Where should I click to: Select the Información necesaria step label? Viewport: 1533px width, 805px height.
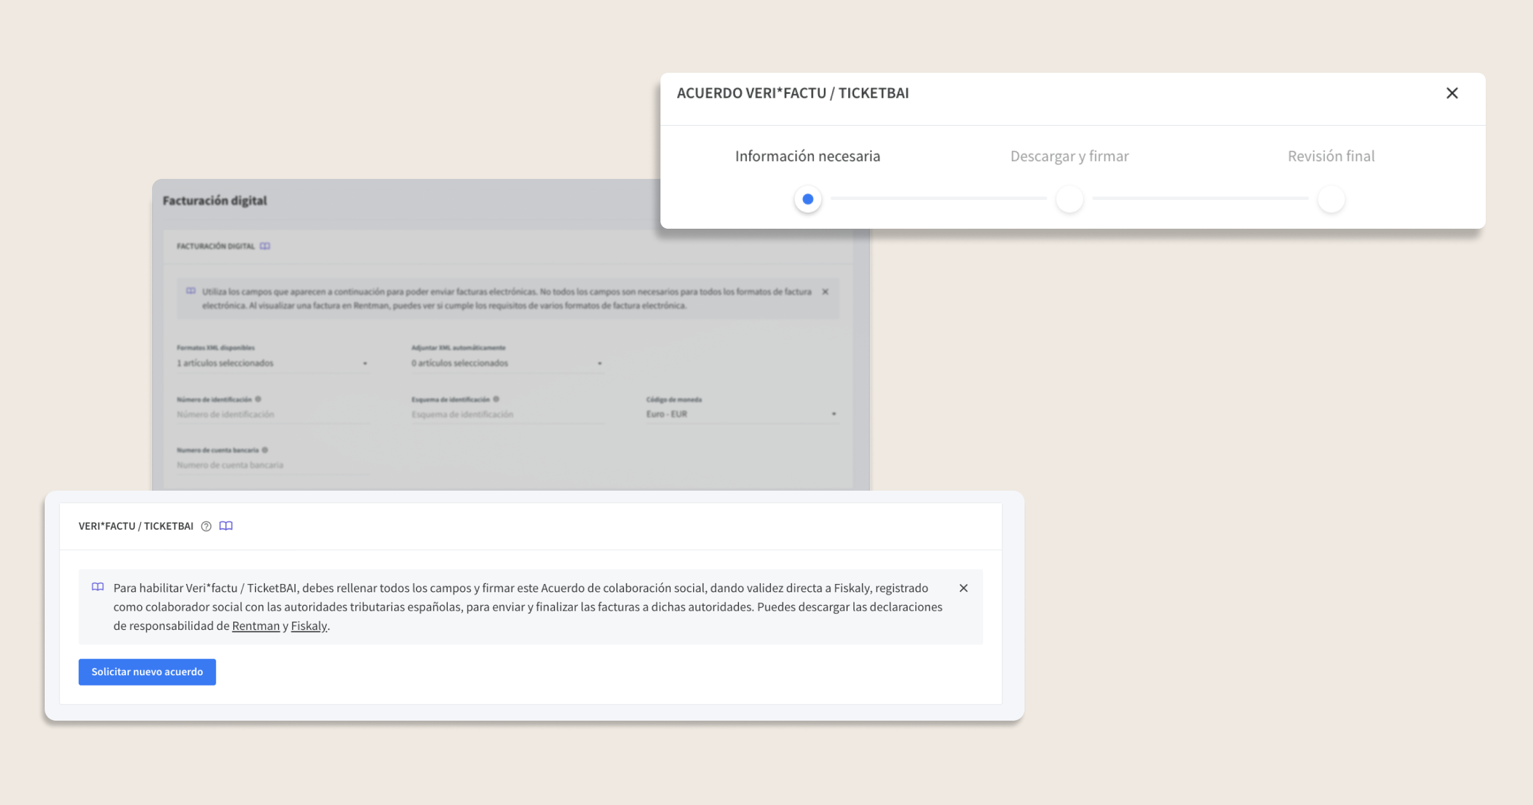[x=807, y=156]
